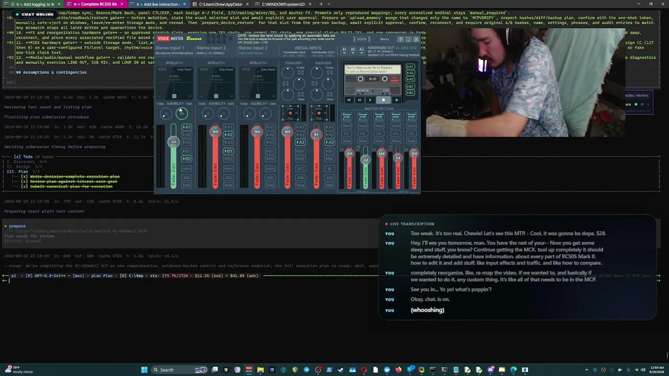This screenshot has width=669, height=376.
Task: Open the A3 hardware output device dropdown
Action: point(361,50)
